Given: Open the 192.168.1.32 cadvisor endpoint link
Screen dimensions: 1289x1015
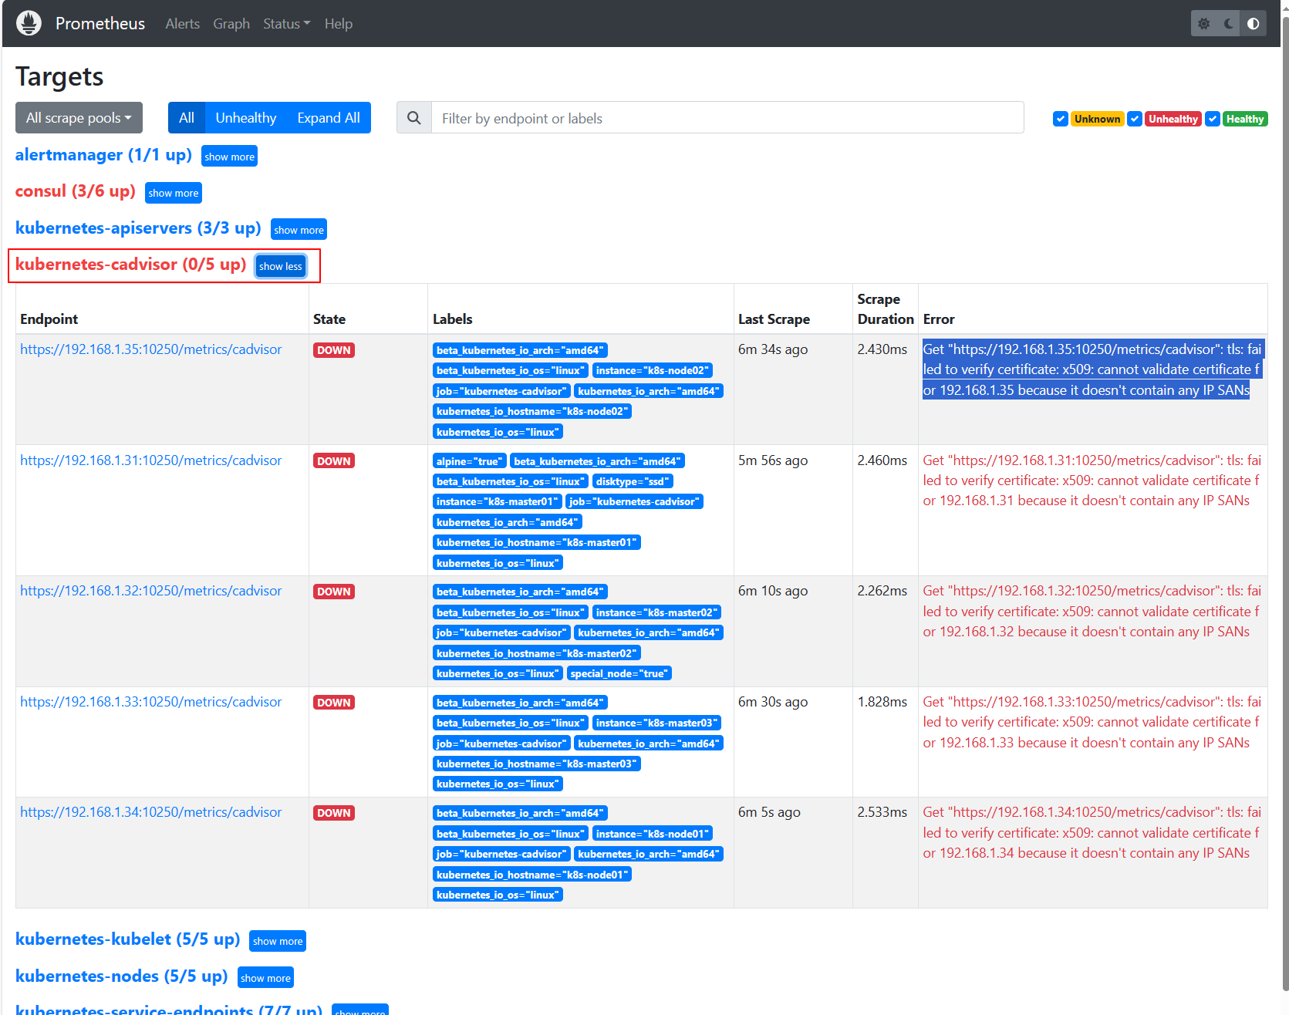Looking at the screenshot, I should point(151,591).
